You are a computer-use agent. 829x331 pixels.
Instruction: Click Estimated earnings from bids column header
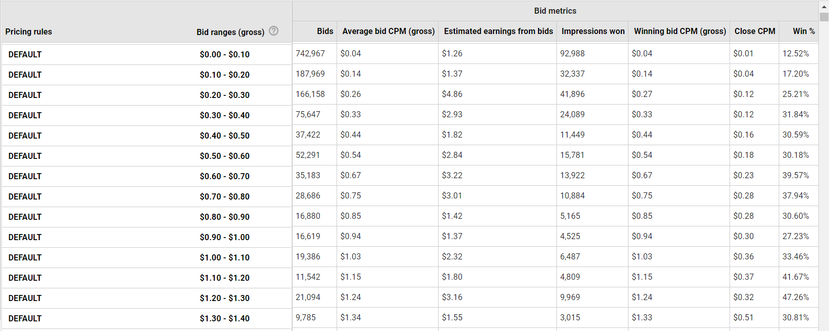(x=499, y=31)
